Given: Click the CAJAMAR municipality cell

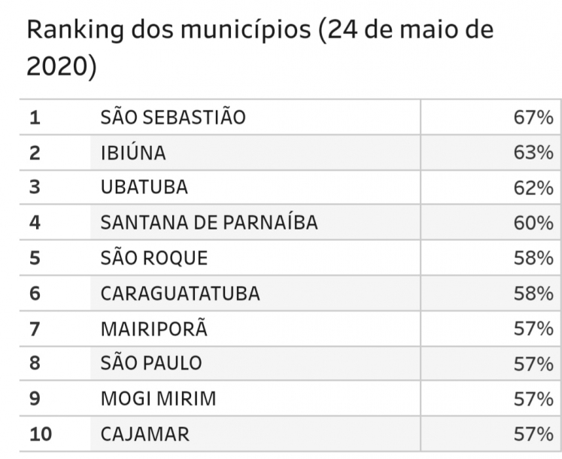Looking at the screenshot, I should click(x=145, y=434).
